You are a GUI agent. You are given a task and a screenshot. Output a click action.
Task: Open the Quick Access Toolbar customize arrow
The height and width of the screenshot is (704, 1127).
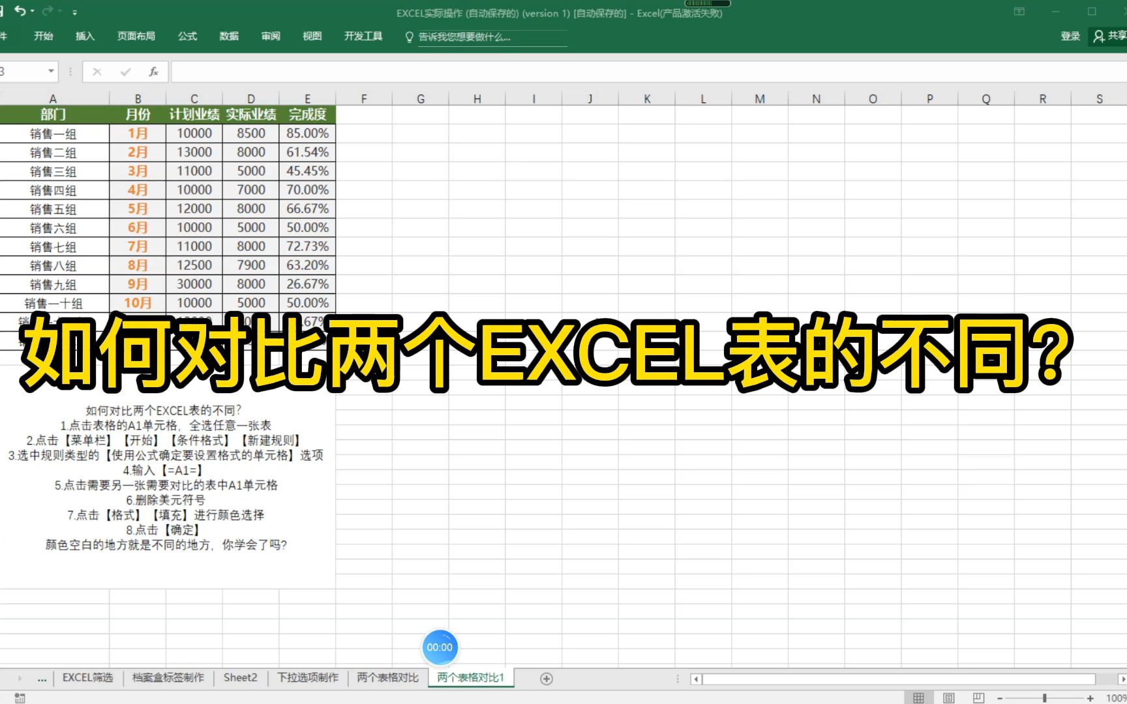tap(75, 12)
